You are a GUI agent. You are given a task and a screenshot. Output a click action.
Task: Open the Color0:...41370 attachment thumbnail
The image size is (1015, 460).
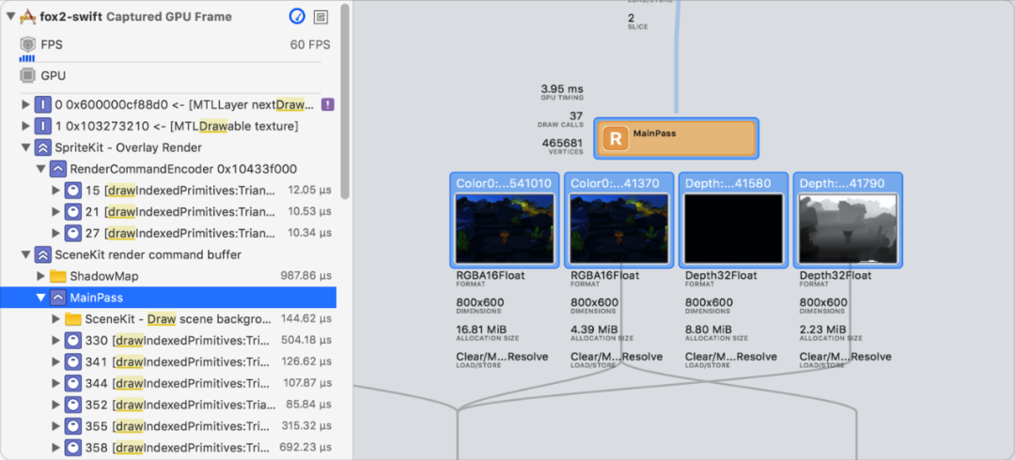click(x=619, y=229)
